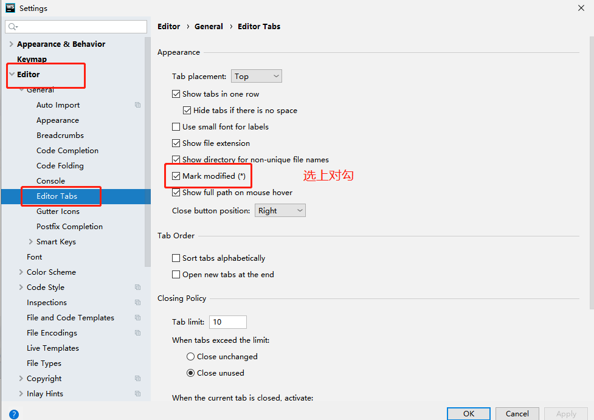Expand the Copyright node arrow
The width and height of the screenshot is (594, 420).
point(21,378)
